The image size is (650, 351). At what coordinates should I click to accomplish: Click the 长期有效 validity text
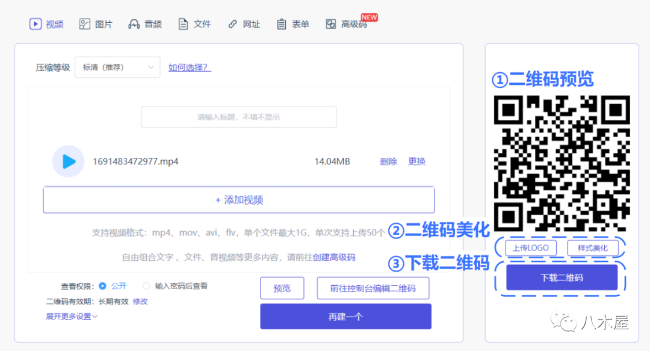[x=114, y=301]
